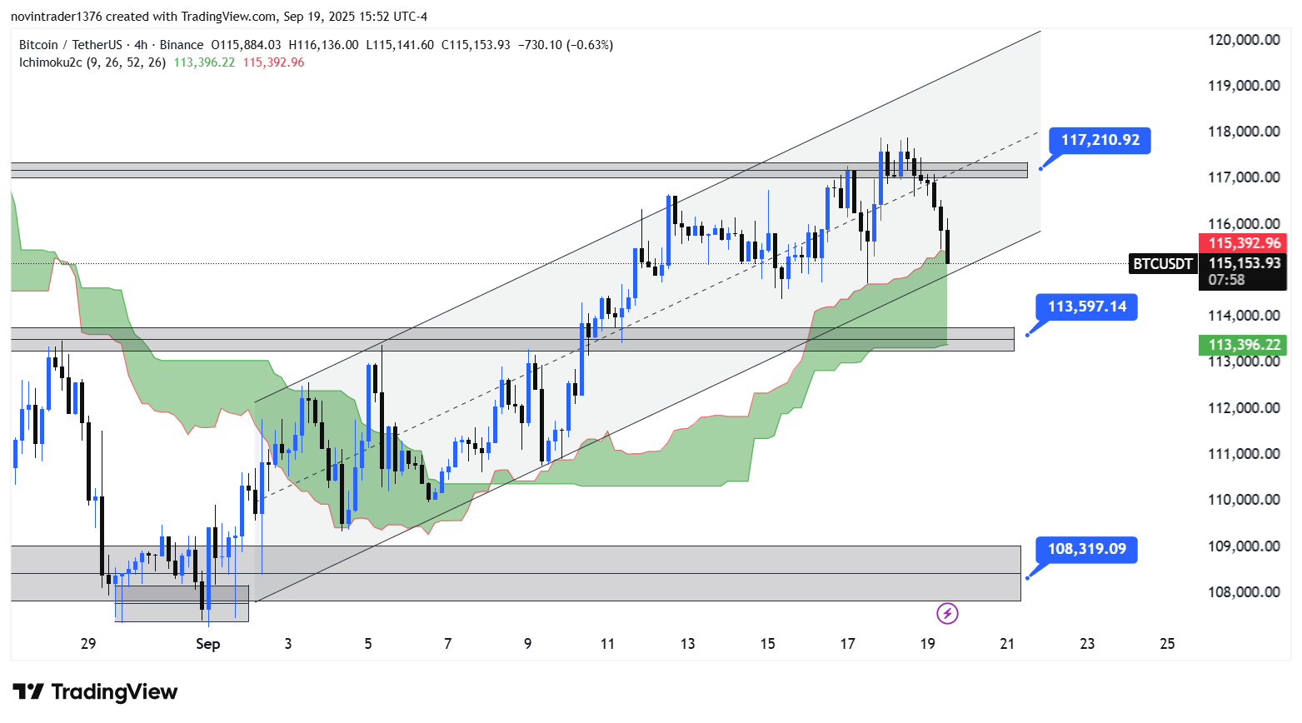The width and height of the screenshot is (1302, 723).
Task: Click date 19 on the time axis
Action: click(927, 644)
